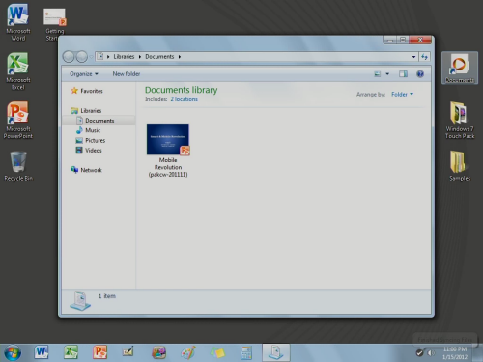Viewport: 483px width, 362px height.
Task: Click the sync checkmark tray icon
Action: (x=419, y=353)
